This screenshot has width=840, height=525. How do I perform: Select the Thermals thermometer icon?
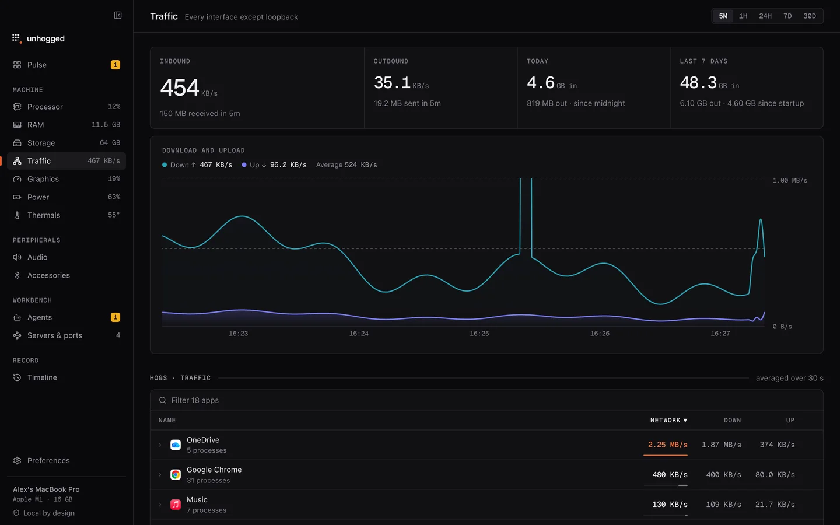pos(17,215)
